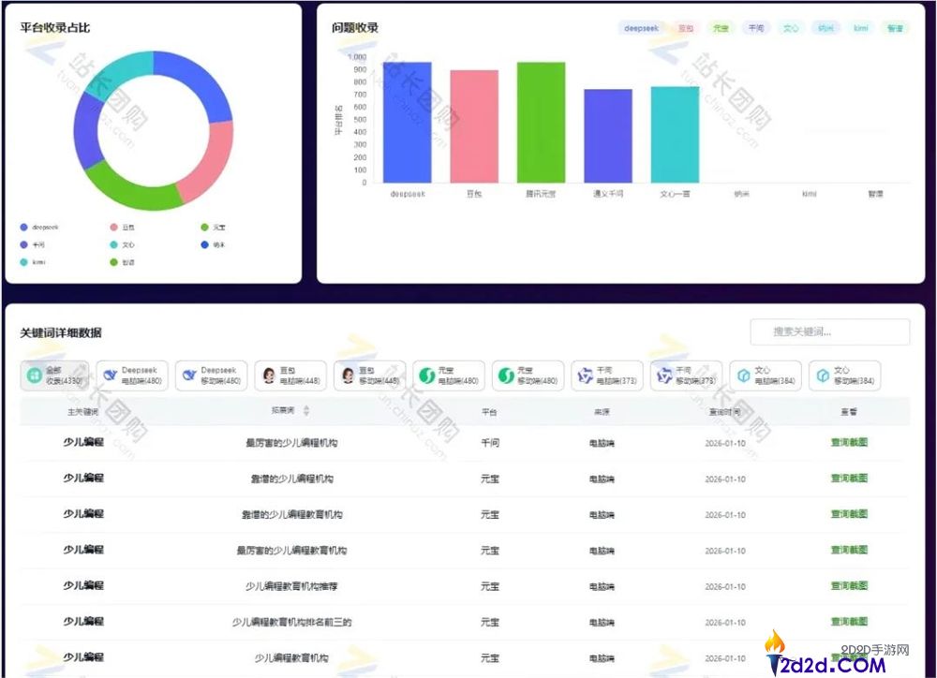
Task: Open 查询截图 for 靠谱的少儿编程教育机构 row
Action: 849,514
